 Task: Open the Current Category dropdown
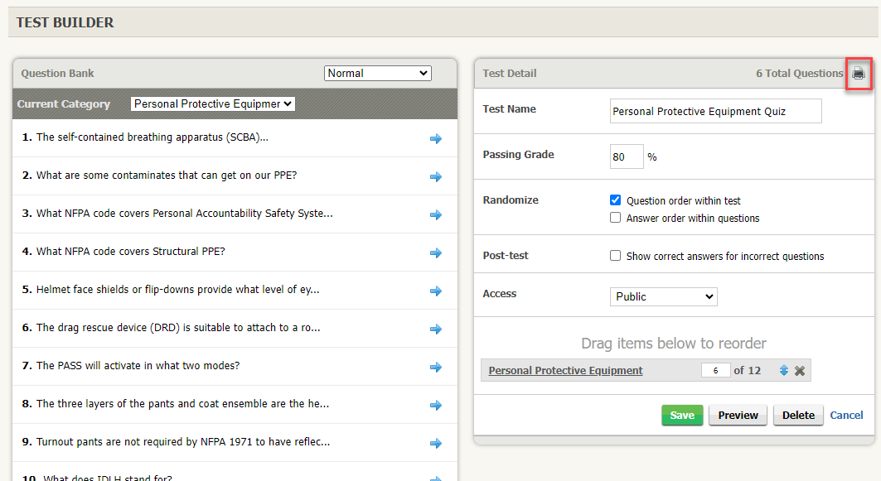click(213, 104)
